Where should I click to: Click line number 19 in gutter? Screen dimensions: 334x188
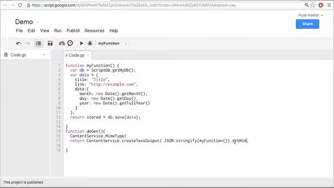click(58, 150)
